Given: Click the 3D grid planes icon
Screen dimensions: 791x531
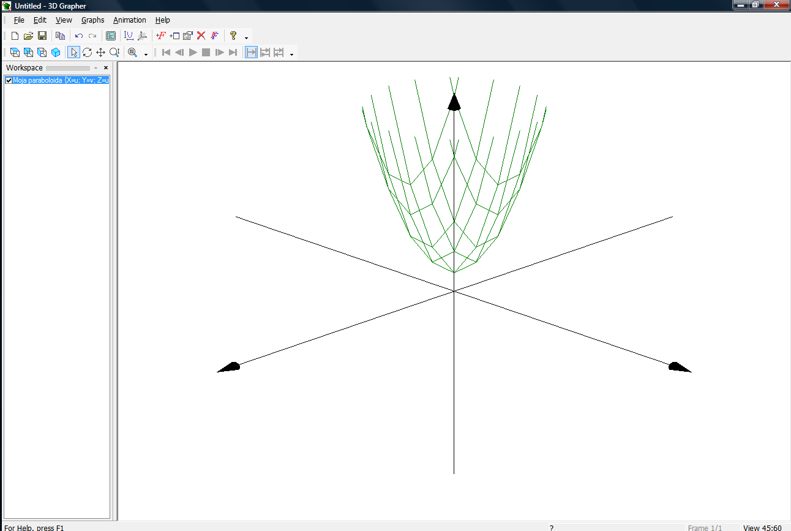Looking at the screenshot, I should pyautogui.click(x=142, y=36).
